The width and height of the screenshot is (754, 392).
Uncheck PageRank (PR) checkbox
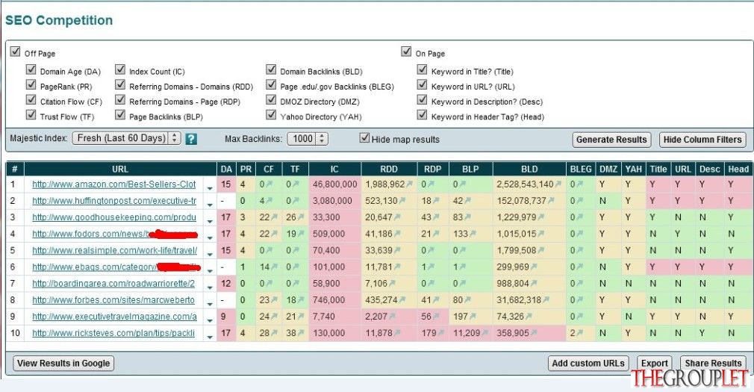tap(31, 84)
